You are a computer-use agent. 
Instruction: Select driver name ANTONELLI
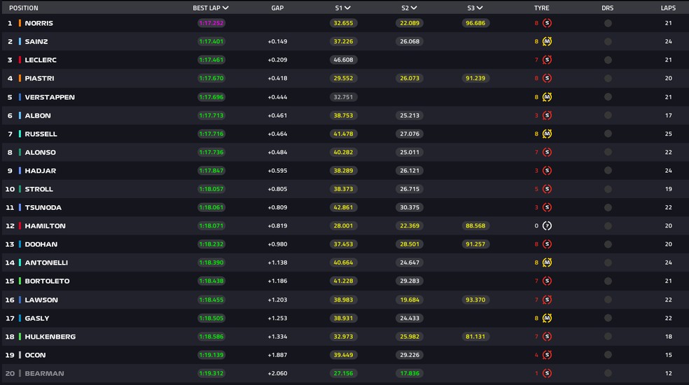(x=46, y=262)
